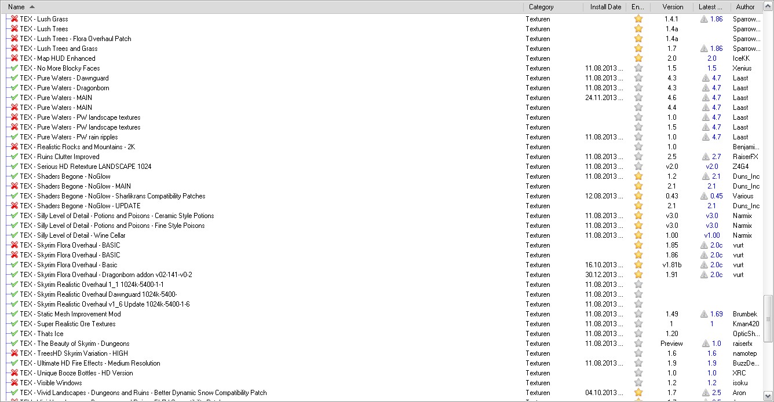
Task: Toggle endorsement star for Shaders Begone - NoGlow - MAIN
Action: [638, 186]
